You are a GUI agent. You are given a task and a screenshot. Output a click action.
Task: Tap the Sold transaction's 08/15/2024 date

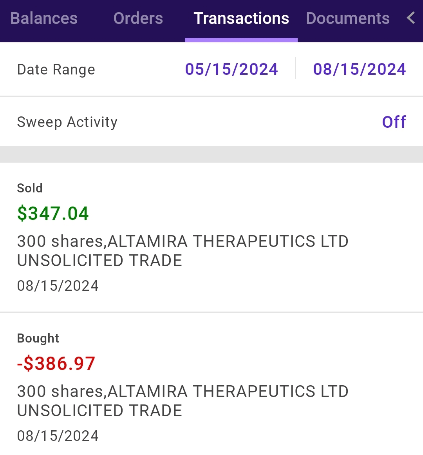58,286
